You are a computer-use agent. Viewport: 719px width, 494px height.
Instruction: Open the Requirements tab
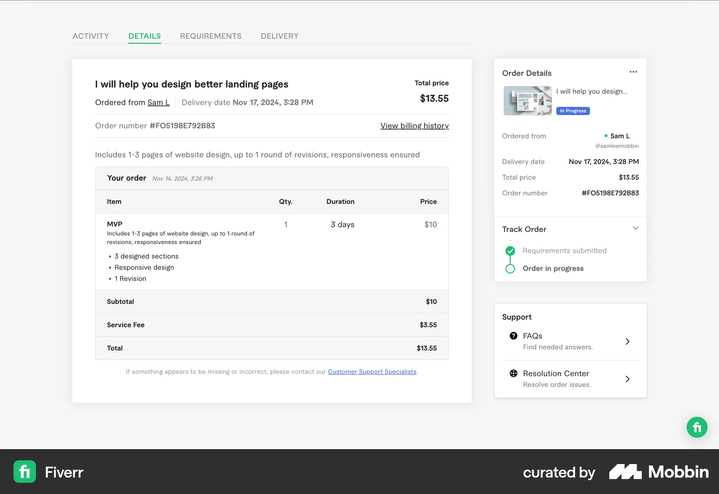click(x=210, y=36)
